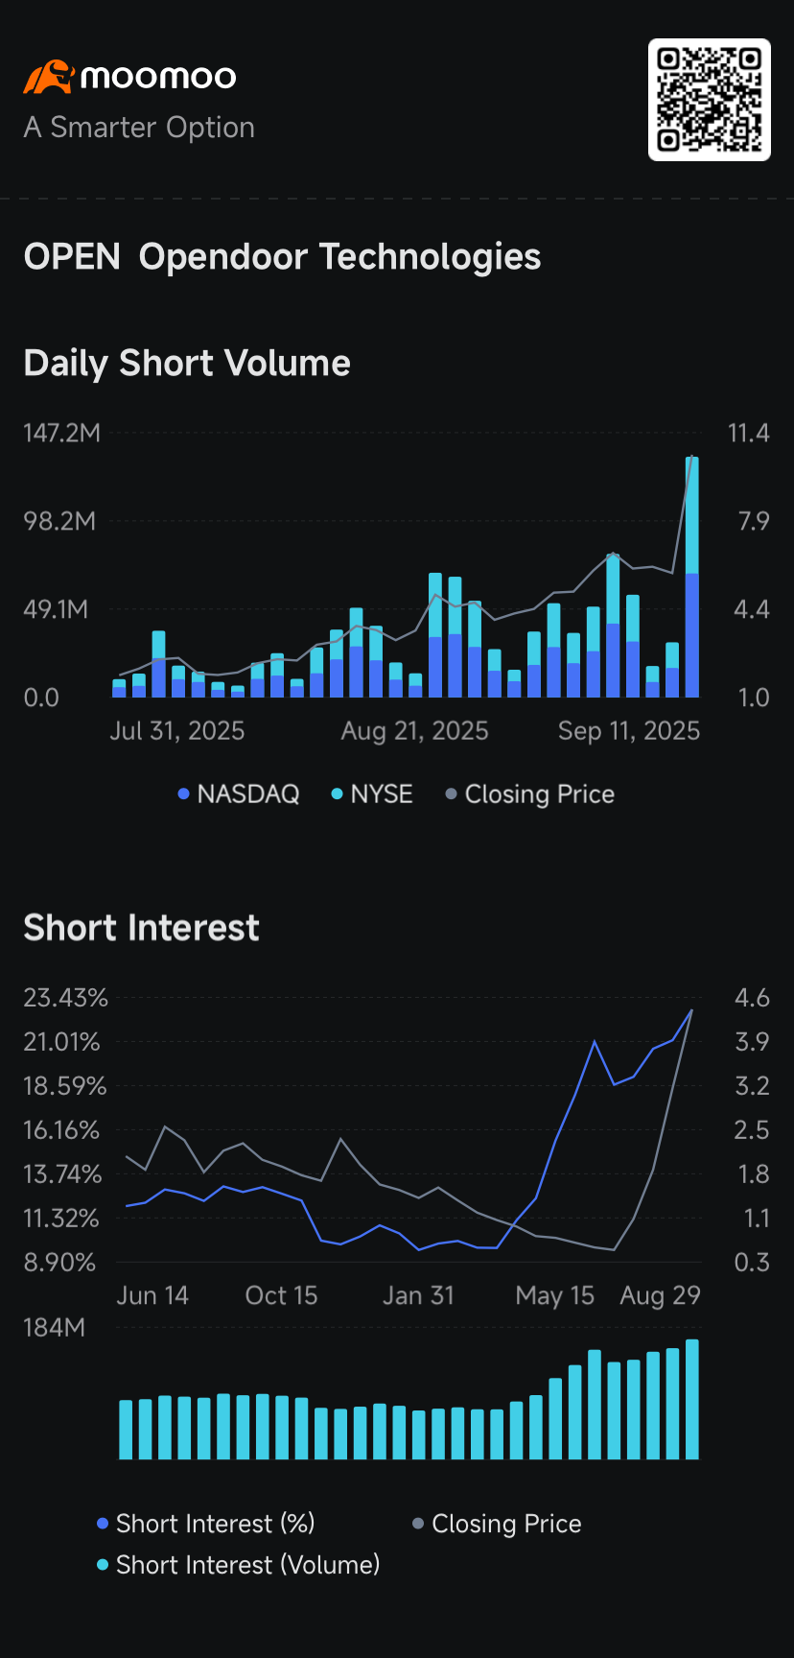Click the moomoo brand name text

pos(158,77)
